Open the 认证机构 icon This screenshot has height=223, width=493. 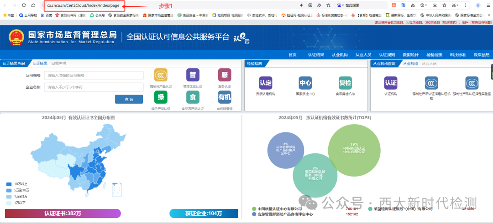coord(391,83)
